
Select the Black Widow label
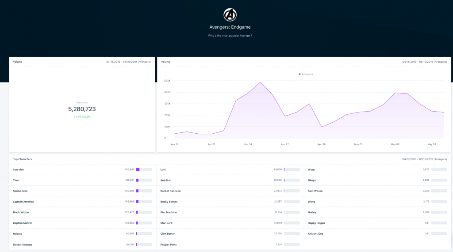21,212
